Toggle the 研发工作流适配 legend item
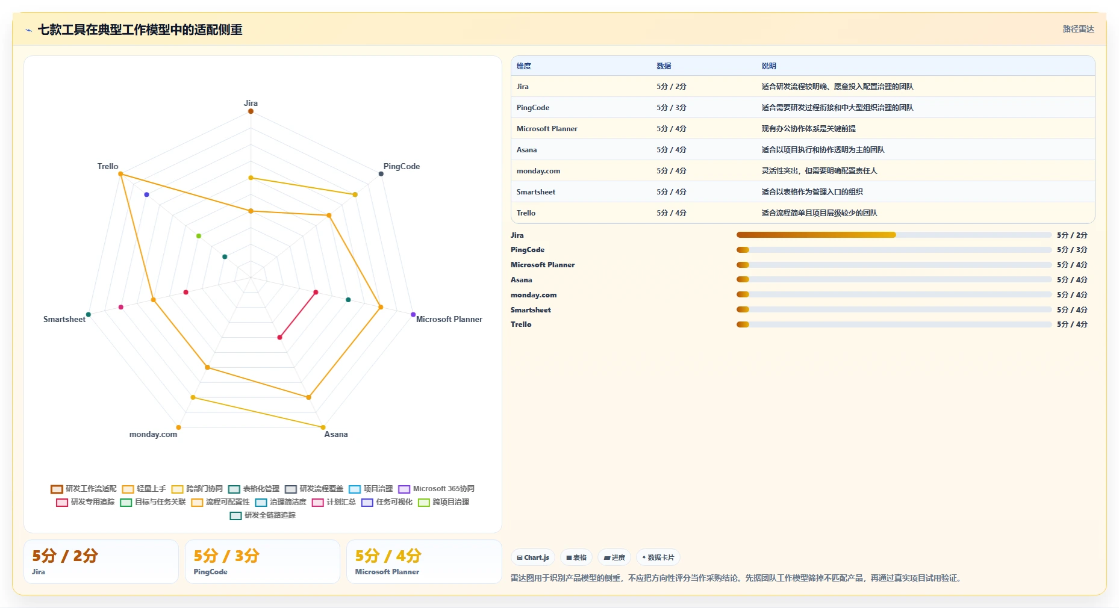This screenshot has width=1119, height=608. click(84, 489)
